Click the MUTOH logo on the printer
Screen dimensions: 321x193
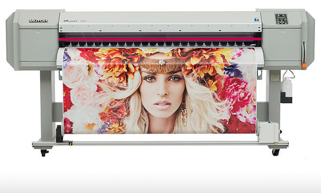(x=38, y=21)
